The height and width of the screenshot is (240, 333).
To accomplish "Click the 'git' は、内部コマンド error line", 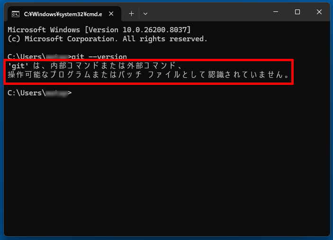I will pyautogui.click(x=95, y=65).
